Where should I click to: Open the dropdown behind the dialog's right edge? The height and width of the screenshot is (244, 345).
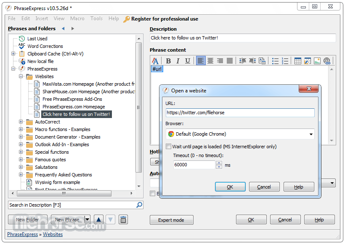[x=332, y=183]
